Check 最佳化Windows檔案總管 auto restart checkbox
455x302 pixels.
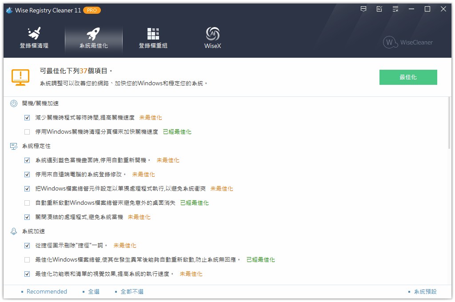point(27,260)
